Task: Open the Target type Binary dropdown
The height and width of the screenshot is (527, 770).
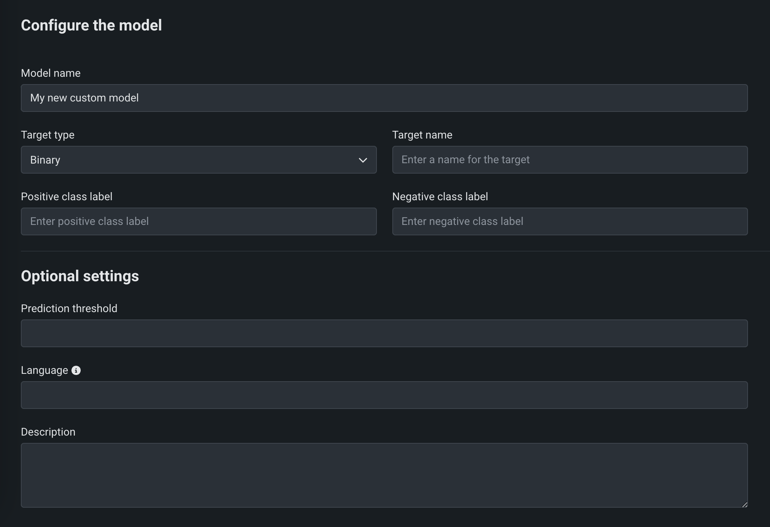Action: 193,160
